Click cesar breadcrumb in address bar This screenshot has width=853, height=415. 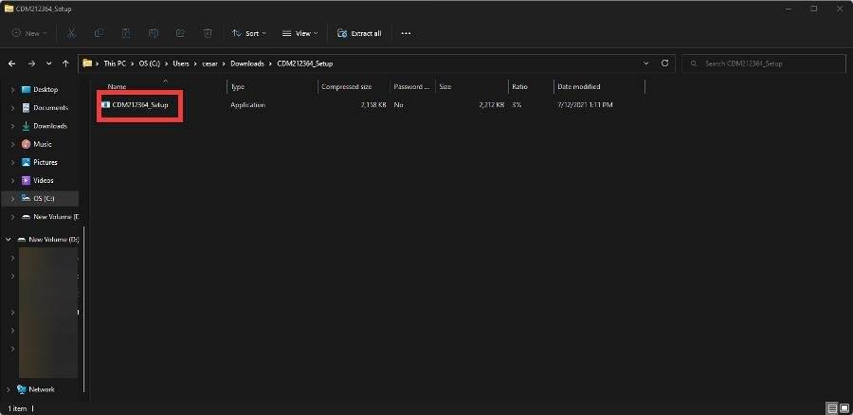pos(210,63)
